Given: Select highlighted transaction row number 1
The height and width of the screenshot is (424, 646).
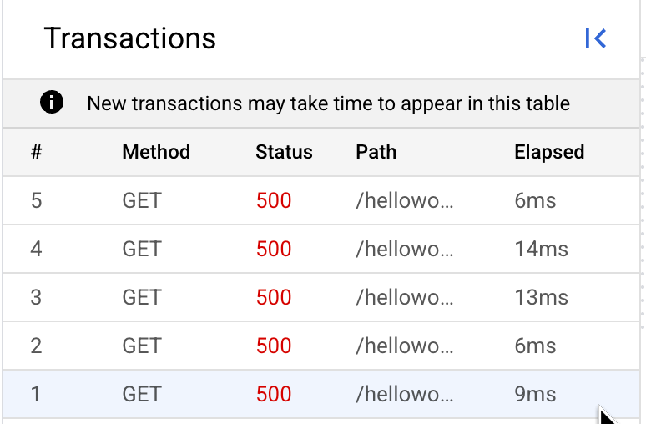Looking at the screenshot, I should (321, 394).
